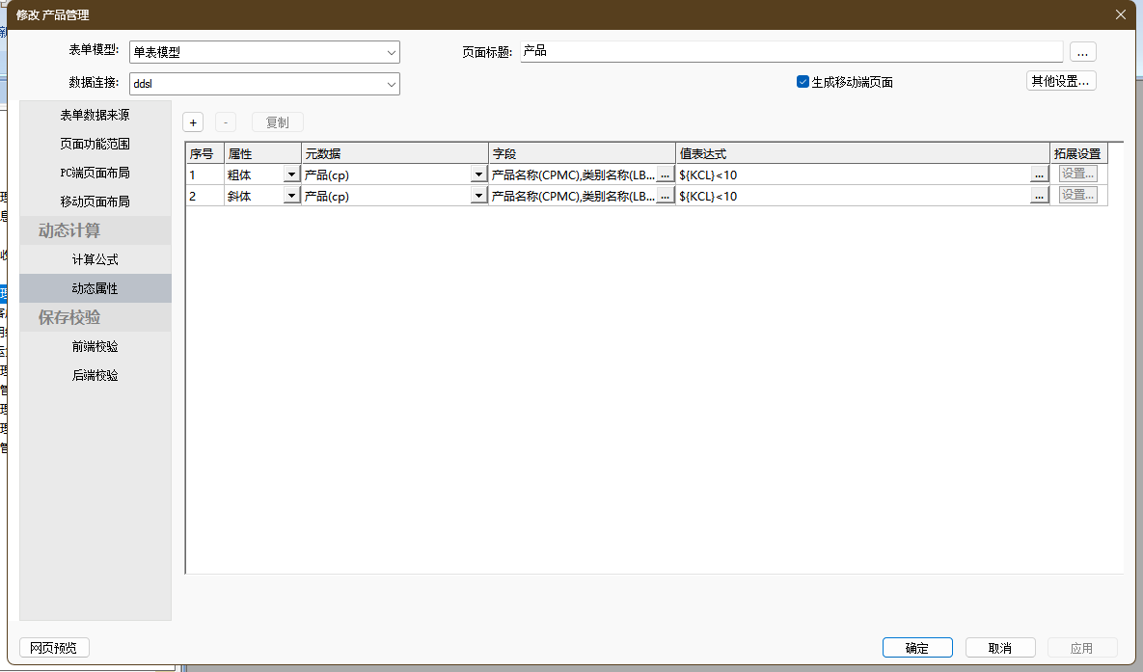Open expression editor ellipsis in row 2
The width and height of the screenshot is (1143, 672).
coord(1039,196)
